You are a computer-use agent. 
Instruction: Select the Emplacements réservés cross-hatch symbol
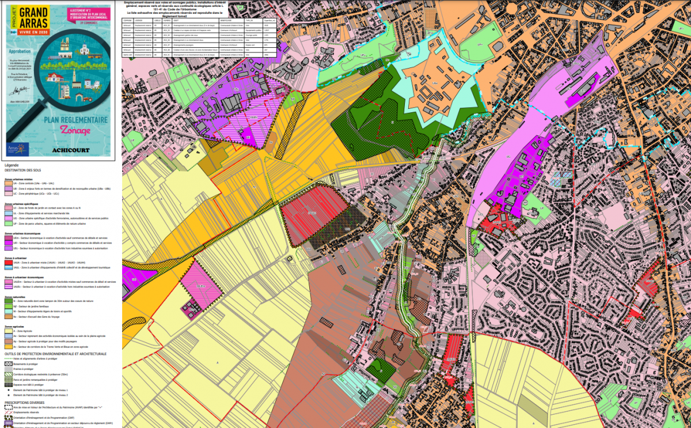tap(8, 412)
